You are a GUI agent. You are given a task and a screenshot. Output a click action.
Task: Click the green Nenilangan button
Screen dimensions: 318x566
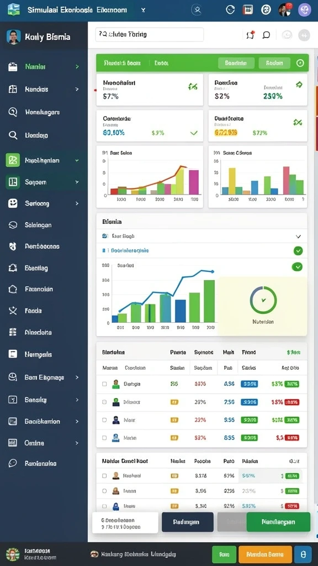pyautogui.click(x=278, y=522)
